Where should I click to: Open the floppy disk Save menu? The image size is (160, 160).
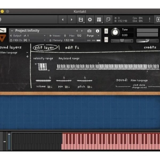81,19
